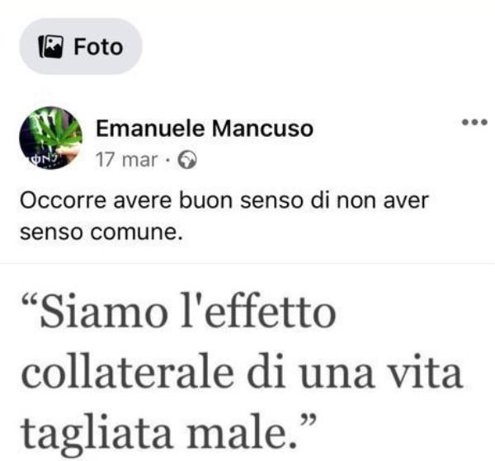
Task: Tap 'Siamo l'effetto' line in image
Action: (x=179, y=311)
